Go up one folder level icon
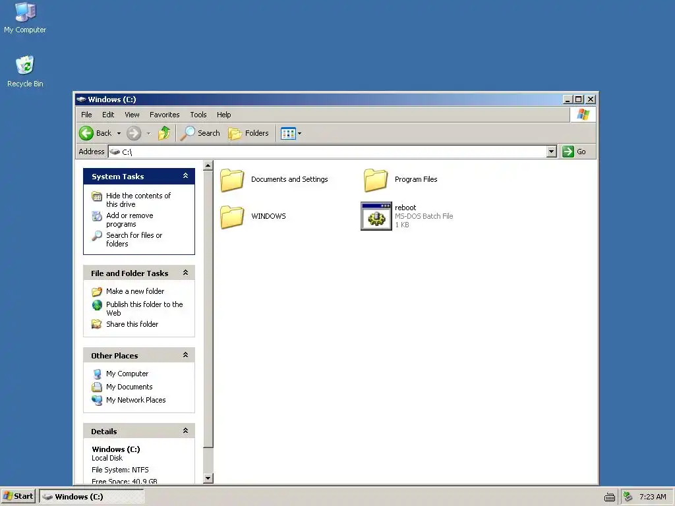The height and width of the screenshot is (506, 675). (164, 133)
